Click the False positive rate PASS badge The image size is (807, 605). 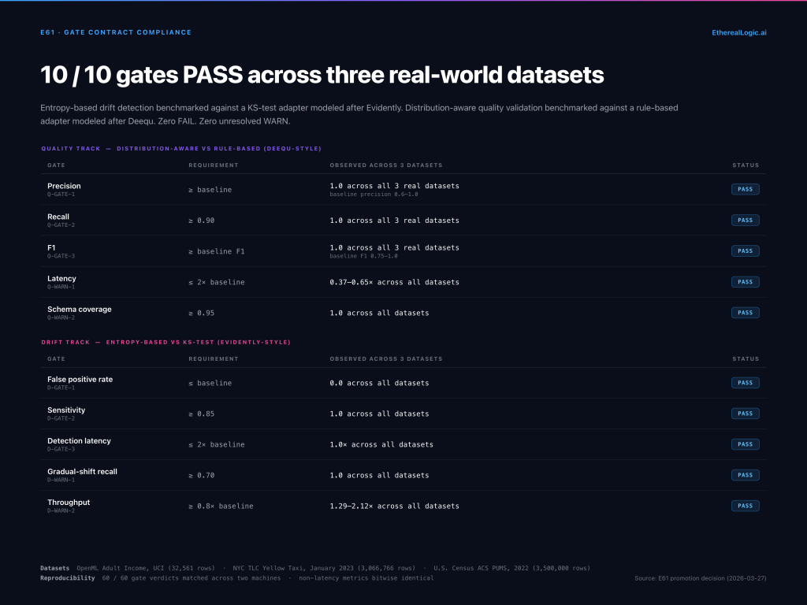click(745, 382)
